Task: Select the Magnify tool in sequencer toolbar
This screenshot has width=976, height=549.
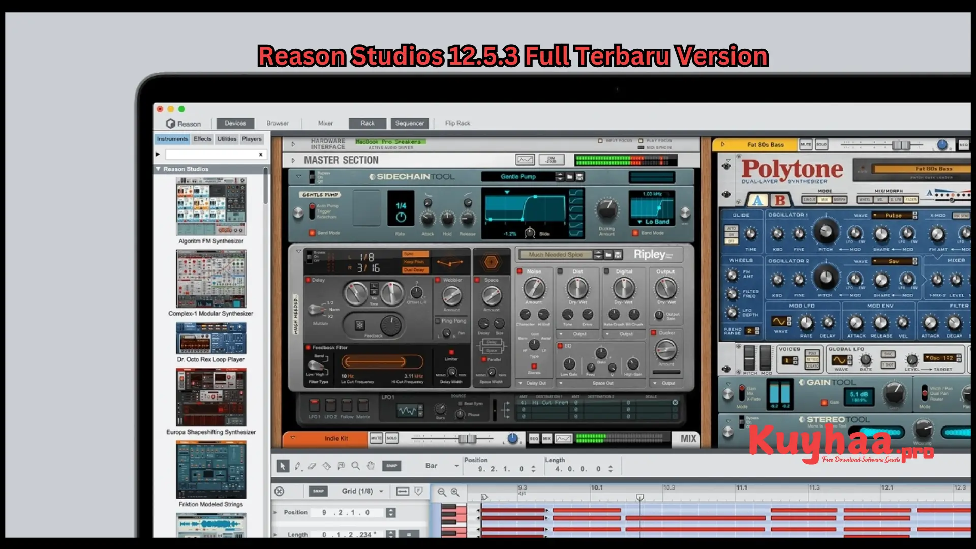Action: coord(356,466)
